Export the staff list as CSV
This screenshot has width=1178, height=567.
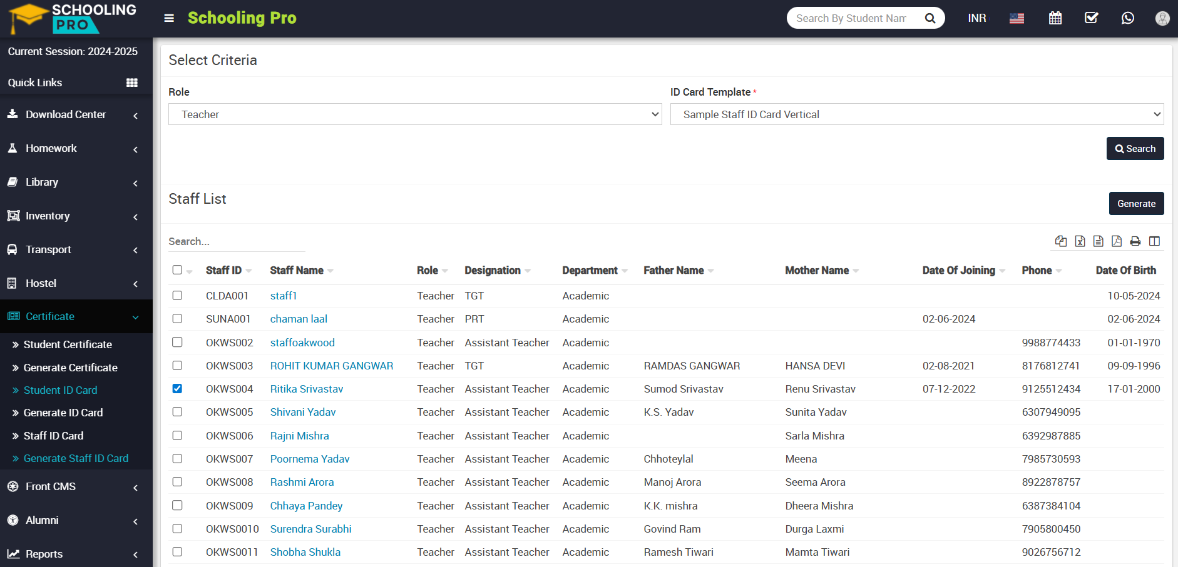point(1099,241)
